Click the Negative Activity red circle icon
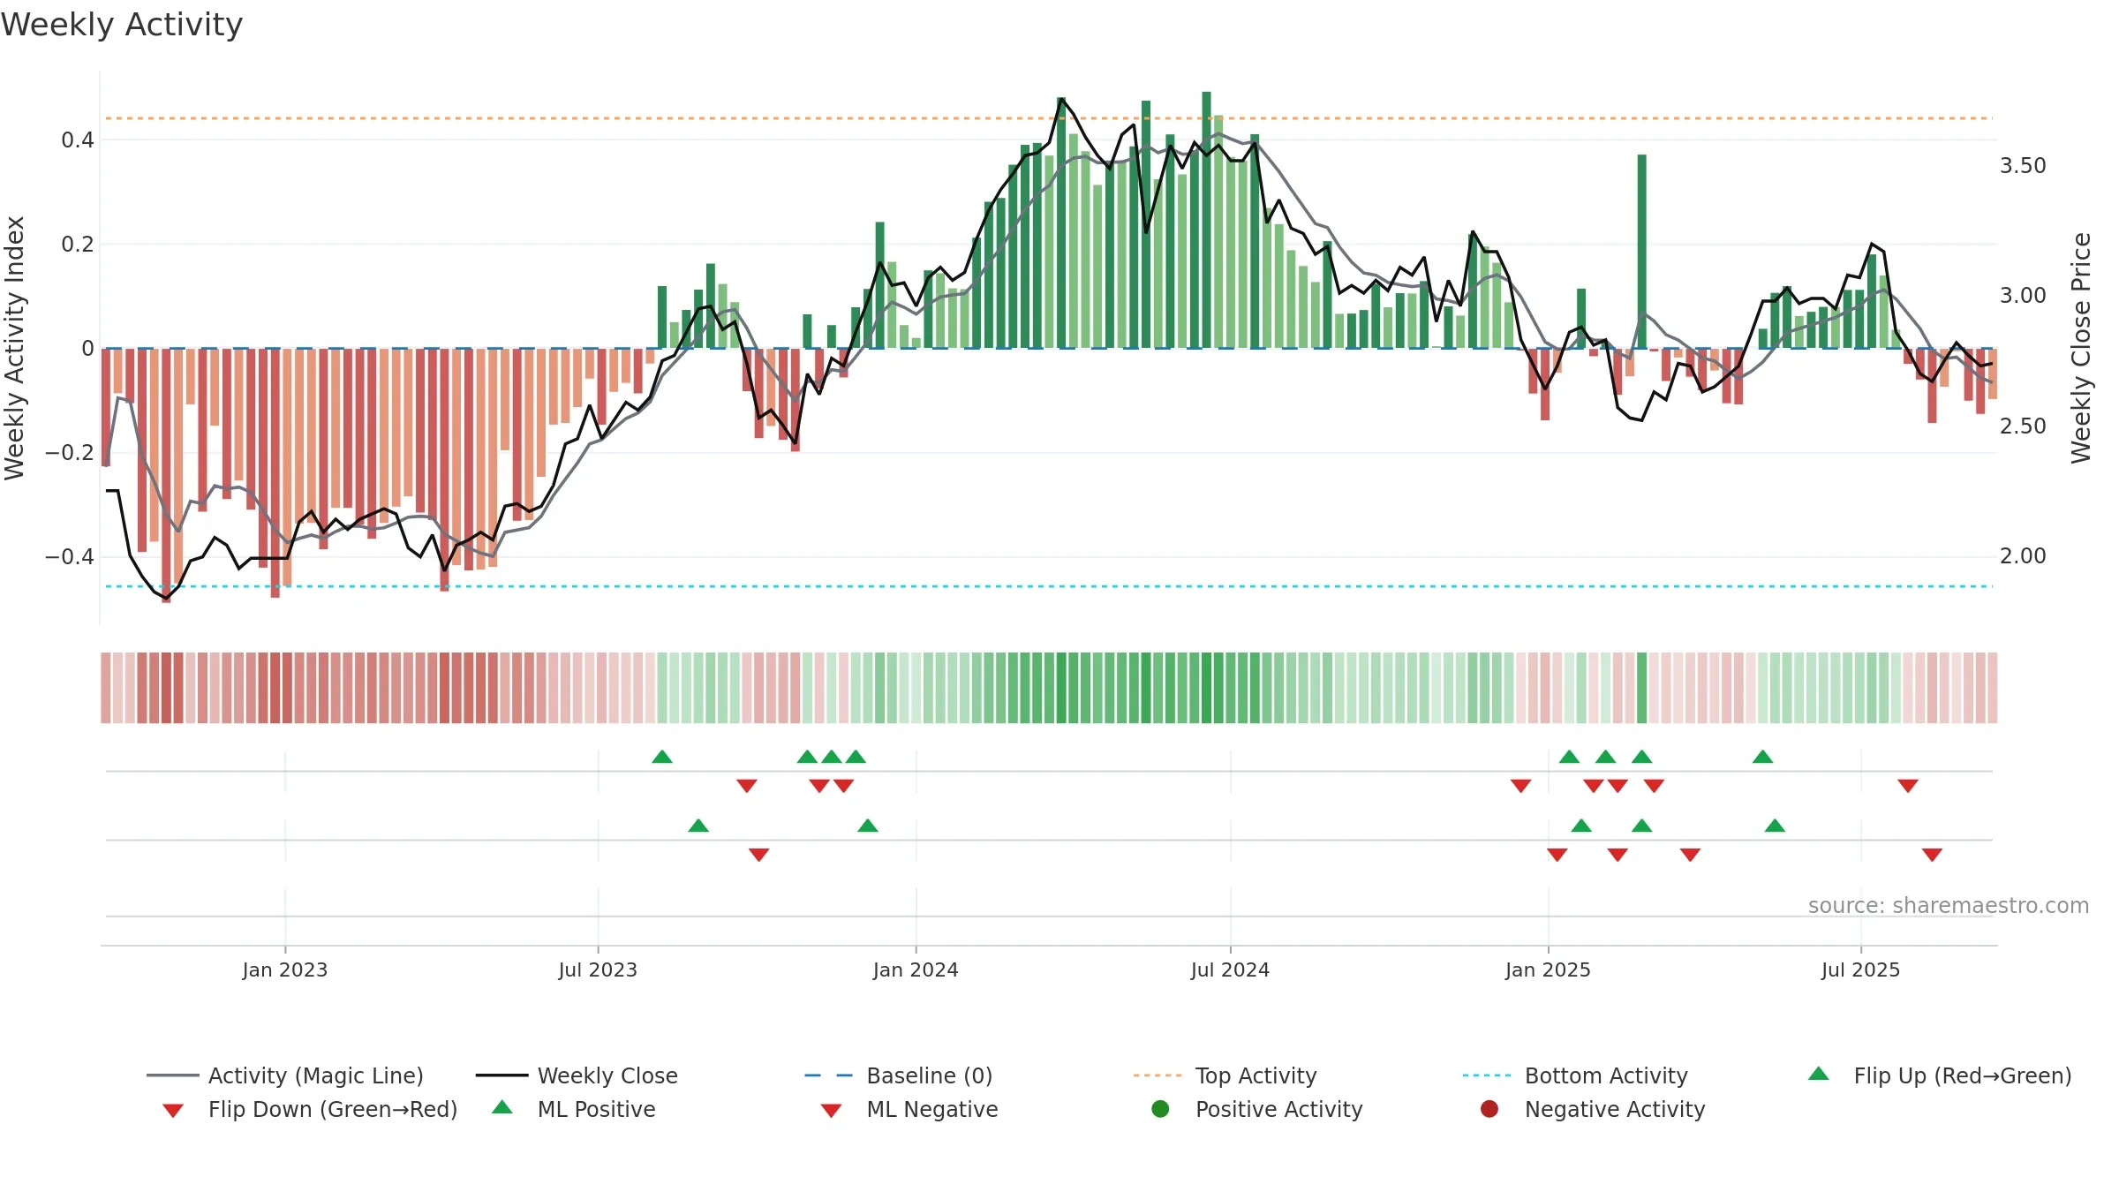Screen dimensions: 2119x1192 [x=1489, y=1108]
